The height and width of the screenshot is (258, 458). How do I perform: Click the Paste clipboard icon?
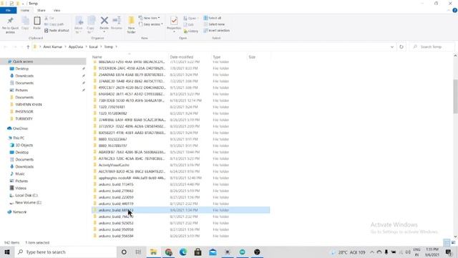(37, 21)
